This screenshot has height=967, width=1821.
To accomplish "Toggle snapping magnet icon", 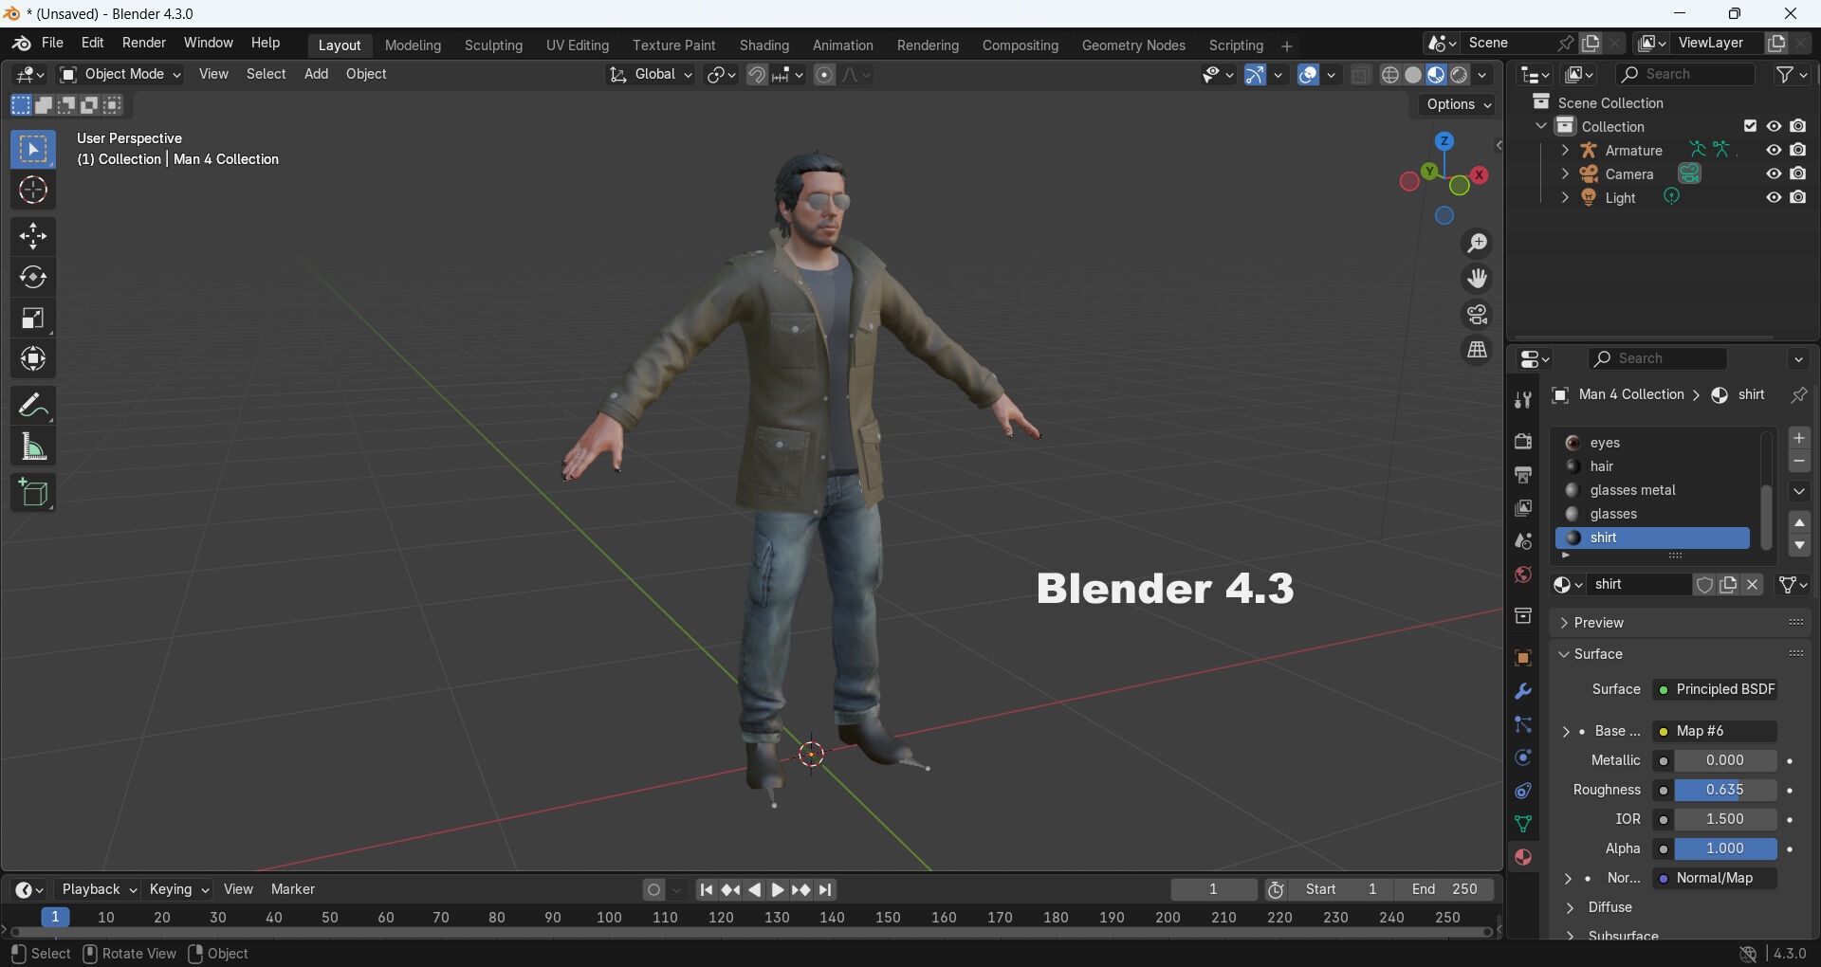I will pyautogui.click(x=757, y=75).
